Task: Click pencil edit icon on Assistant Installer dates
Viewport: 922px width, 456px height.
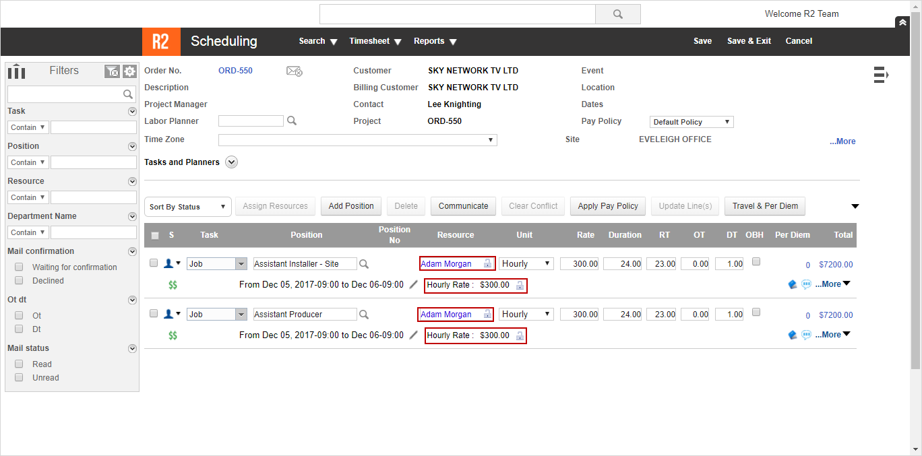Action: pos(414,284)
